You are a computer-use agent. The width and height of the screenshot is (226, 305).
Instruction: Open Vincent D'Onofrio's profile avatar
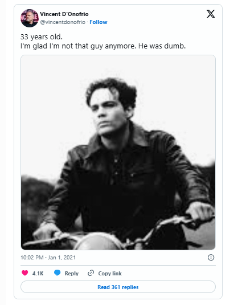tap(30, 18)
